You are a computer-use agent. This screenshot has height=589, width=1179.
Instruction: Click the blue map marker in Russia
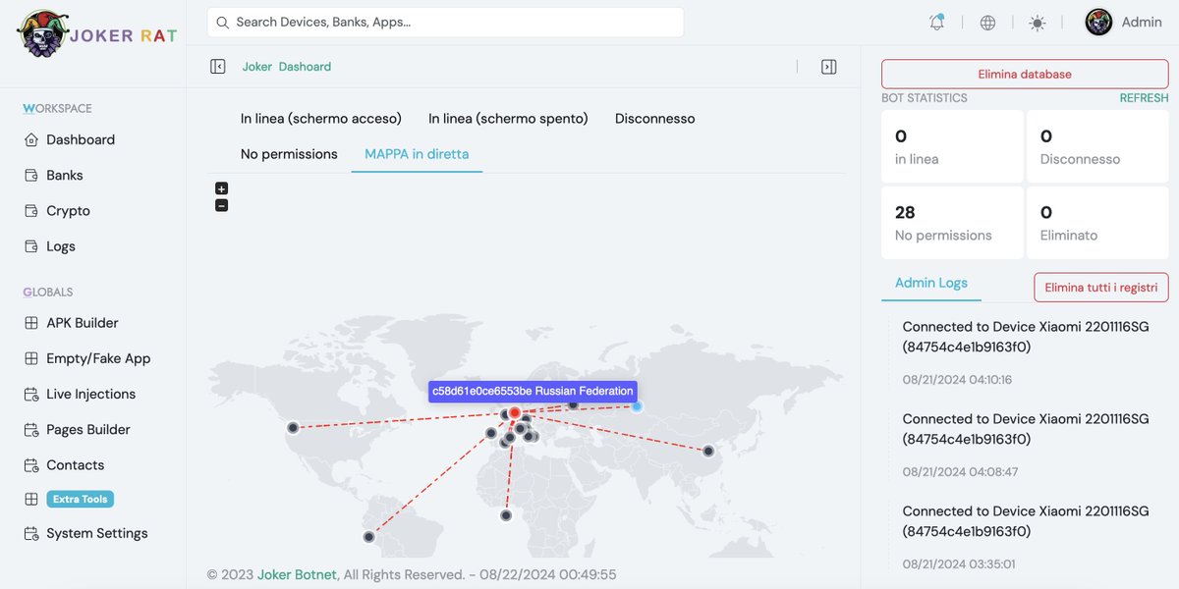point(636,405)
